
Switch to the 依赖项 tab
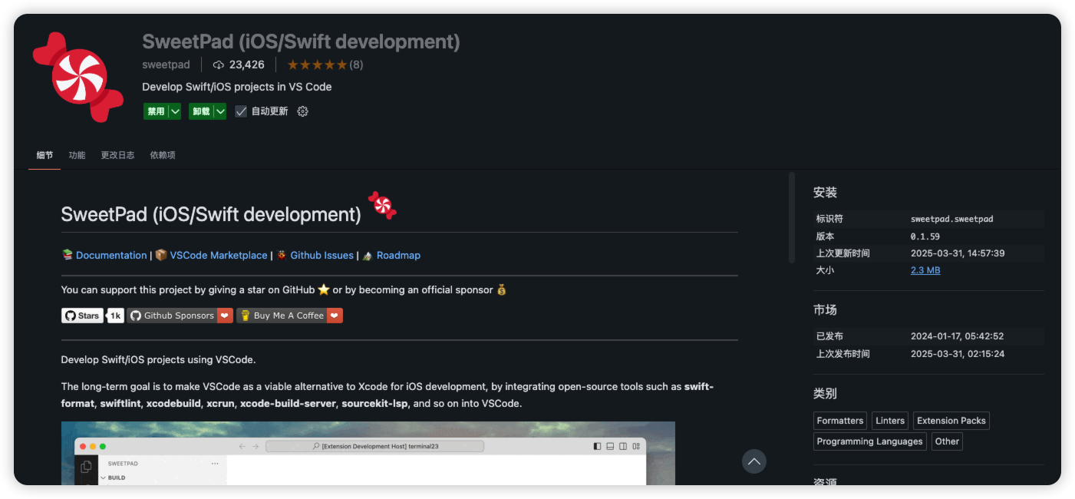(x=163, y=155)
